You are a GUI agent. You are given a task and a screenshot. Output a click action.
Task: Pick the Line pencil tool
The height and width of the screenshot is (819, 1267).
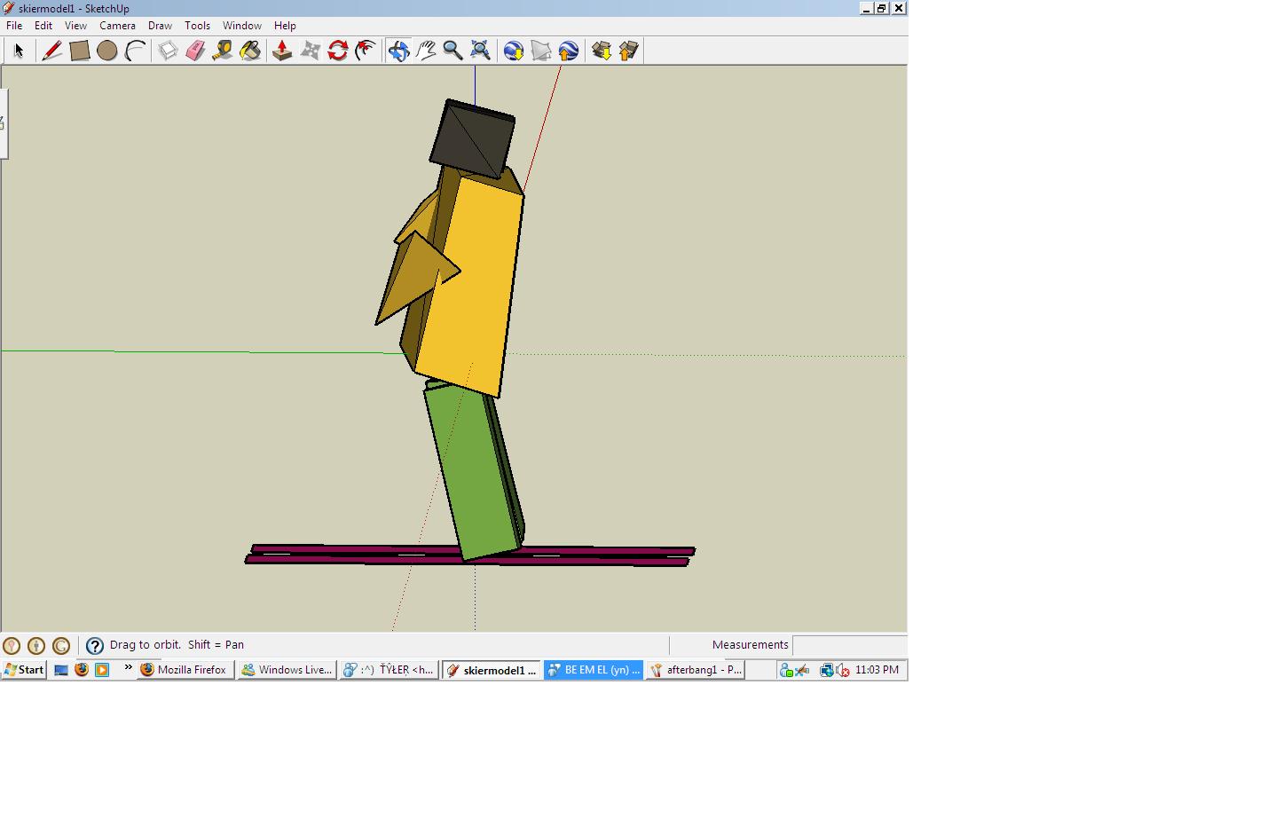point(51,51)
